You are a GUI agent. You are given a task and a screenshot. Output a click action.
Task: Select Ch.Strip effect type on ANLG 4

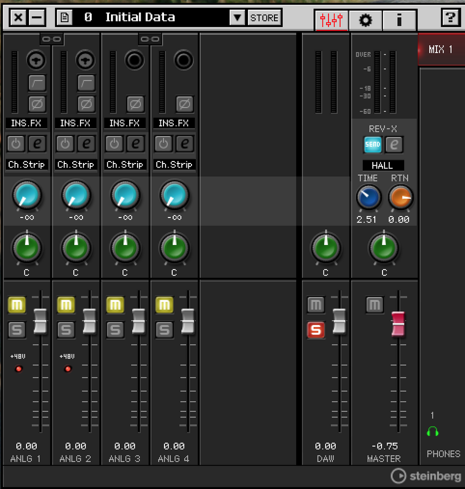coord(174,165)
